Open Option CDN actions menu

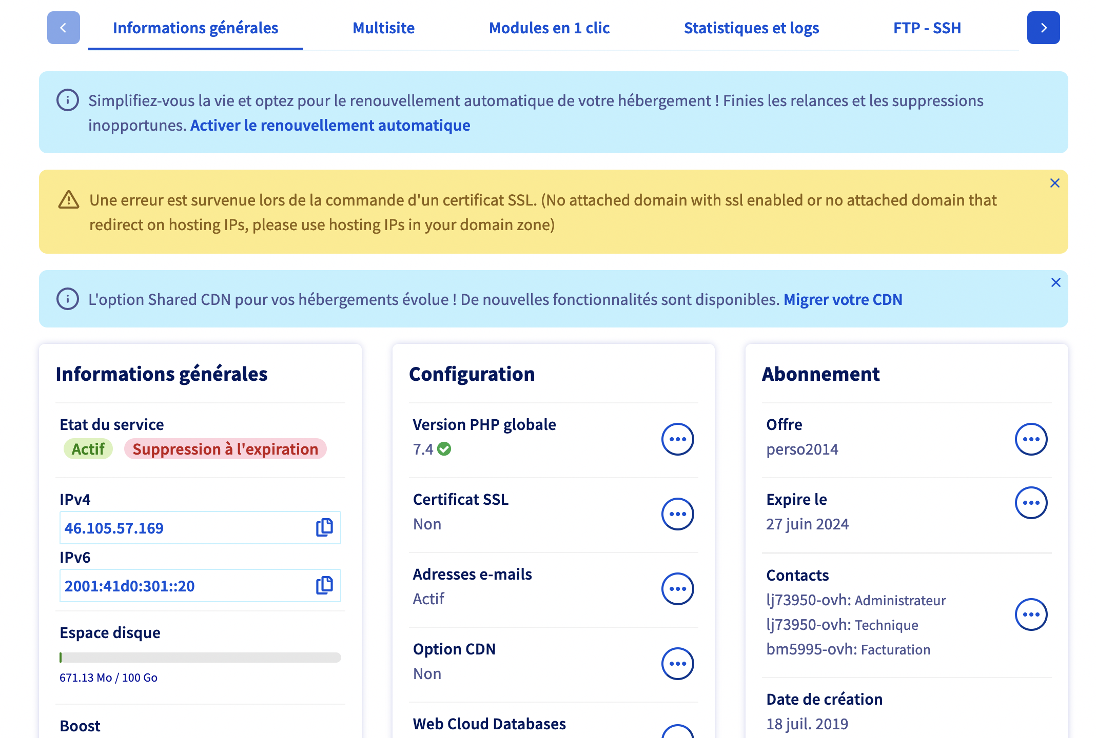click(x=677, y=664)
